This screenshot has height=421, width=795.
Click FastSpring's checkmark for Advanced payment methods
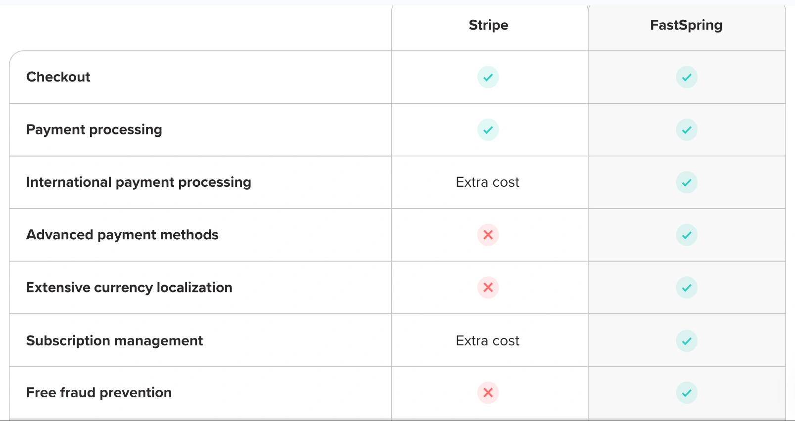pyautogui.click(x=687, y=235)
